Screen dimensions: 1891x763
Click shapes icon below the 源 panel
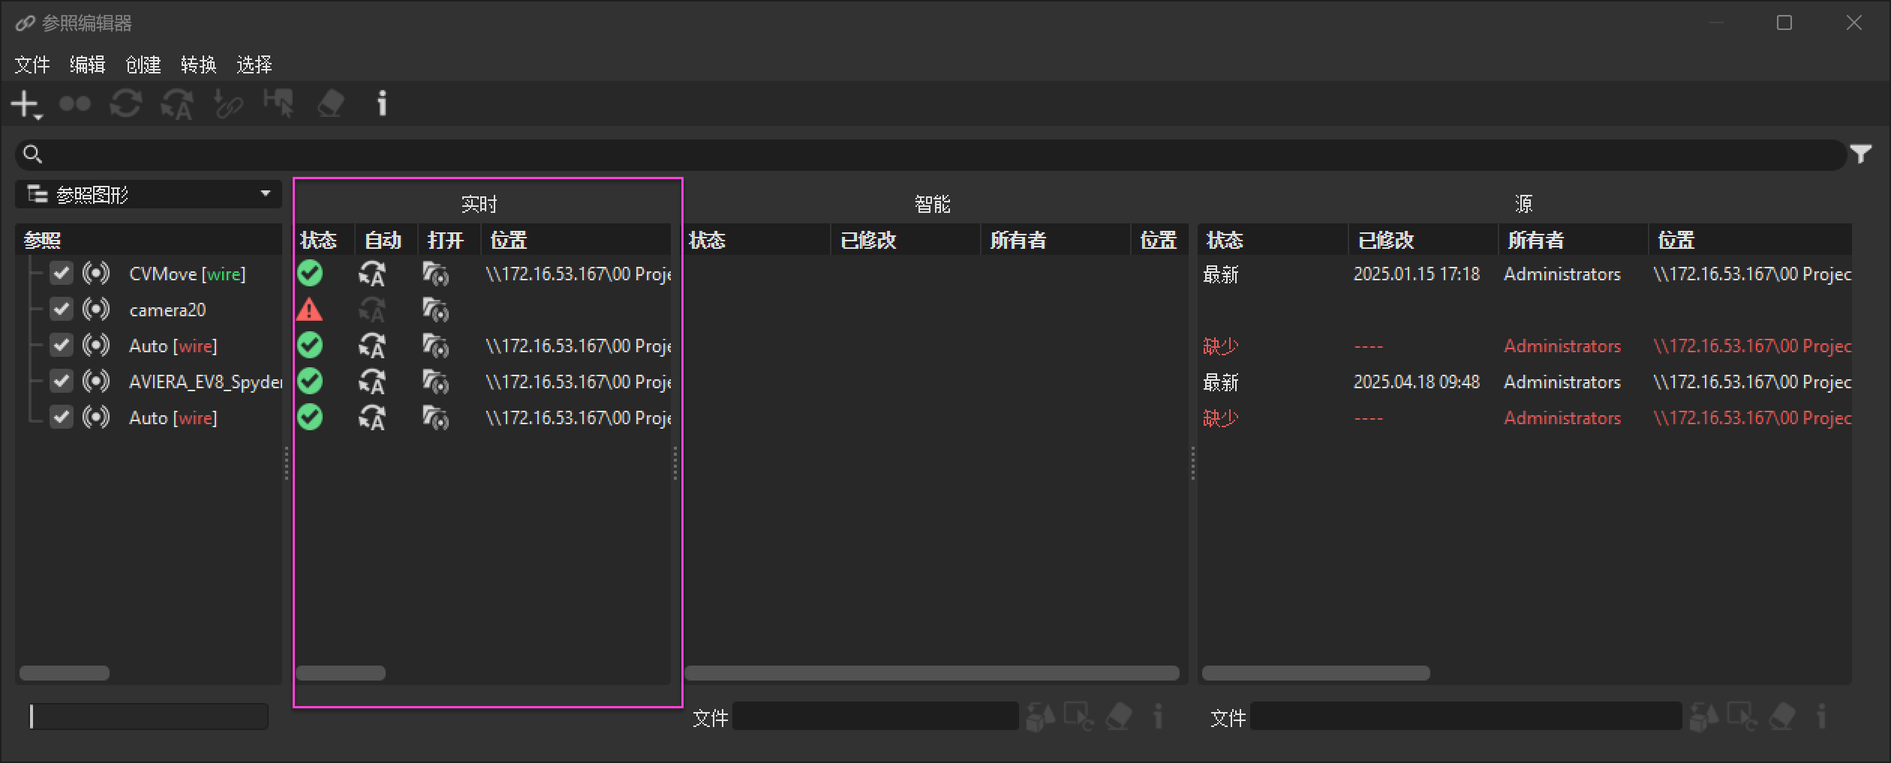(x=1703, y=717)
